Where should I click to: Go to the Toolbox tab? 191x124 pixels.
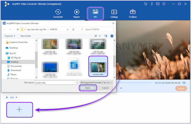coord(133,14)
